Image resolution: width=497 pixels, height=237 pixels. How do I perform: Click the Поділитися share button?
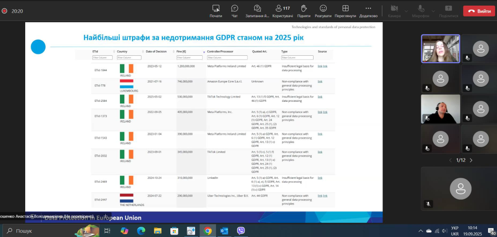coord(448,11)
